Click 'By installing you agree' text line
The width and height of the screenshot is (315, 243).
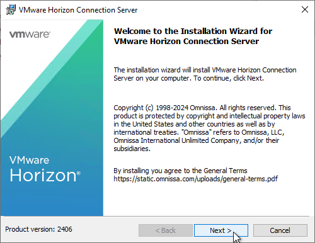pos(180,171)
